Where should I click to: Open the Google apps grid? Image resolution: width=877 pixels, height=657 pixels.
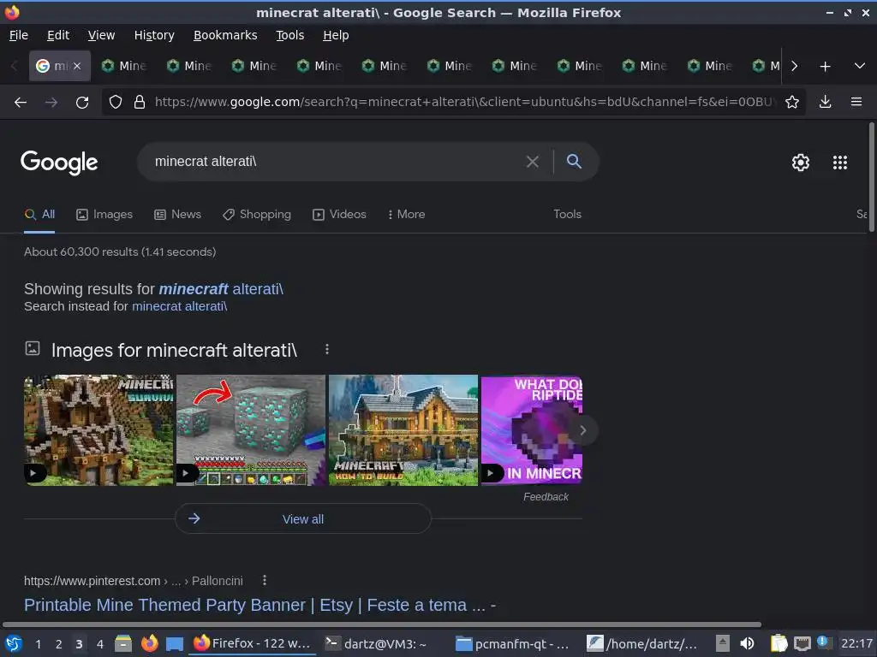pyautogui.click(x=840, y=163)
